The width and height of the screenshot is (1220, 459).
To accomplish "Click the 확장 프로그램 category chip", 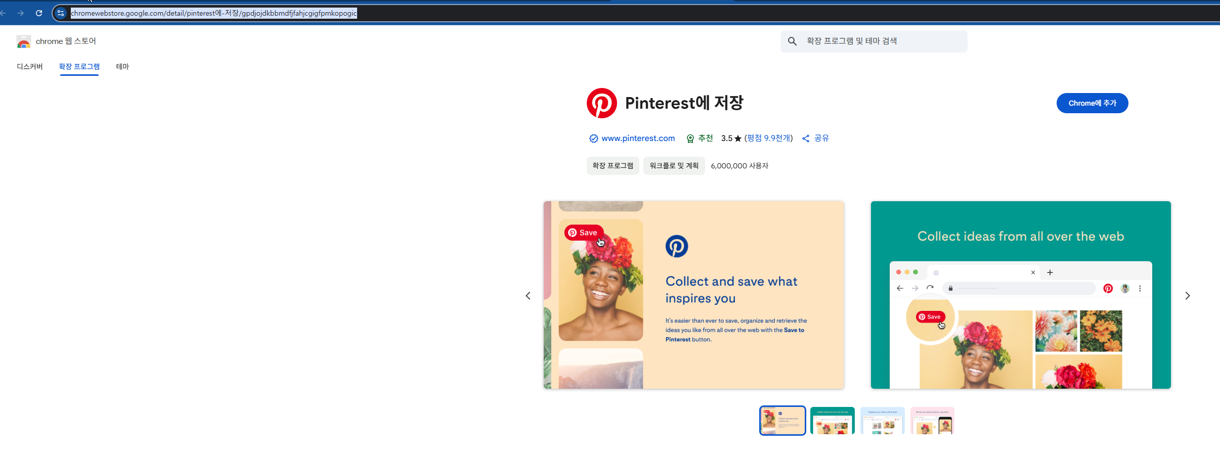I will point(613,166).
